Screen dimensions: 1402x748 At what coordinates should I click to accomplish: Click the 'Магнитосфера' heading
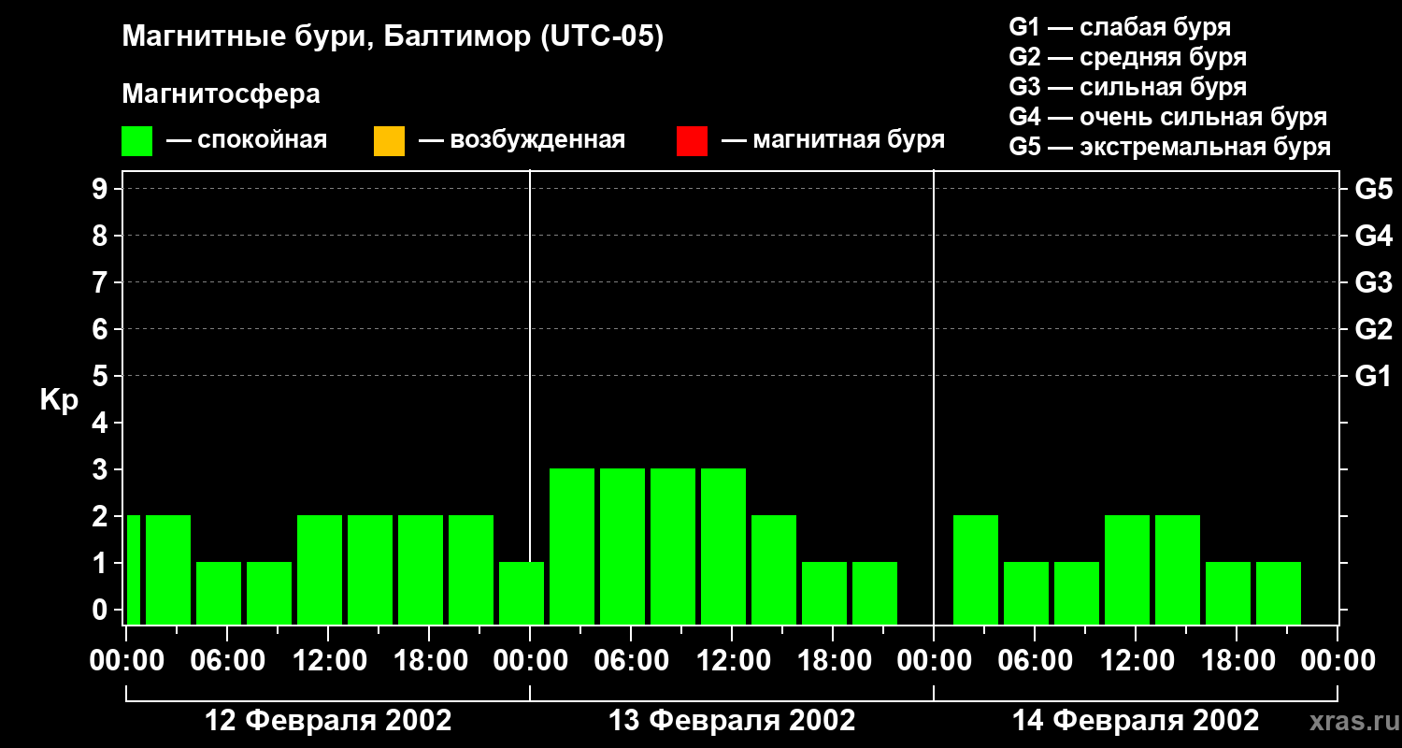(221, 94)
